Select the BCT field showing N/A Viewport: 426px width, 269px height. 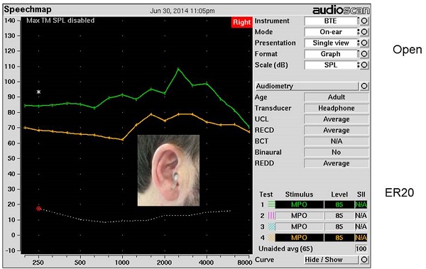pos(336,141)
